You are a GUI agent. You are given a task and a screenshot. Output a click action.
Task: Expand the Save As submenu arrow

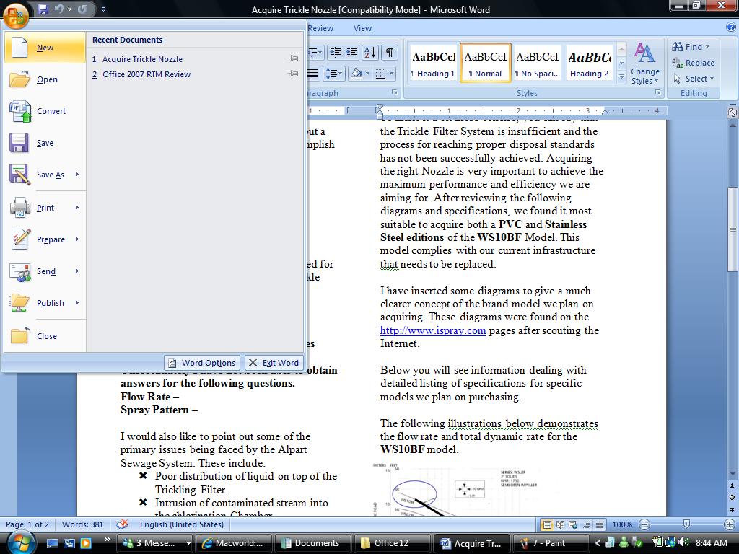point(77,175)
